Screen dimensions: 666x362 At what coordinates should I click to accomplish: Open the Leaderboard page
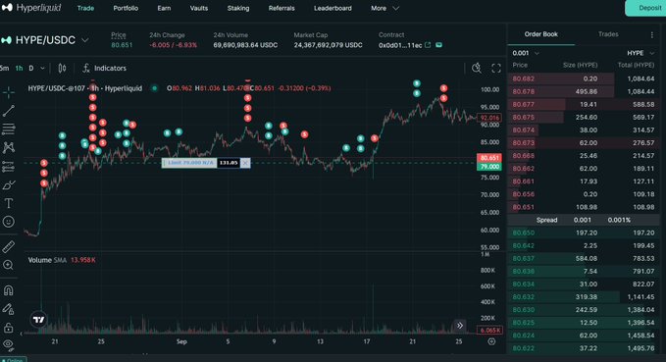point(333,8)
